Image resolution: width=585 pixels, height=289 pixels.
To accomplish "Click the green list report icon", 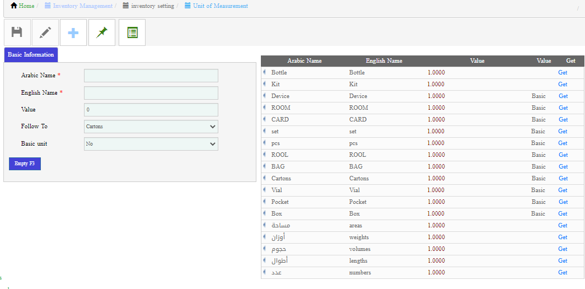I will coord(132,32).
